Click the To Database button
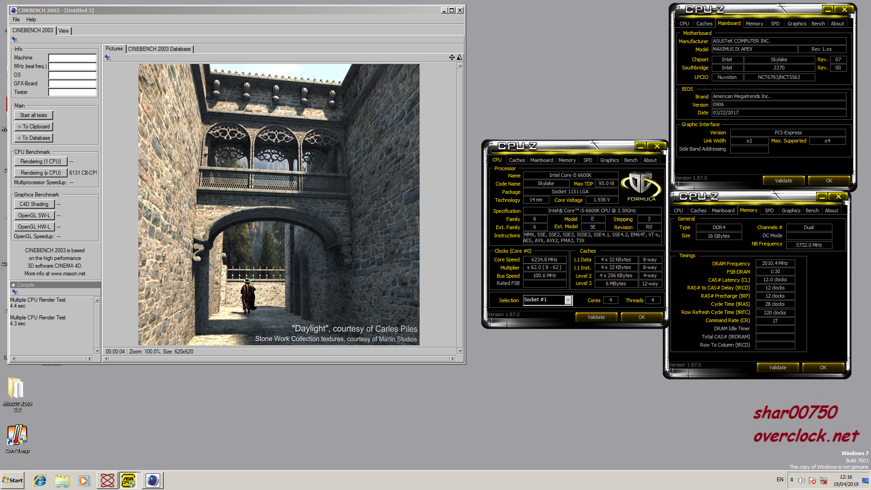 pos(34,138)
